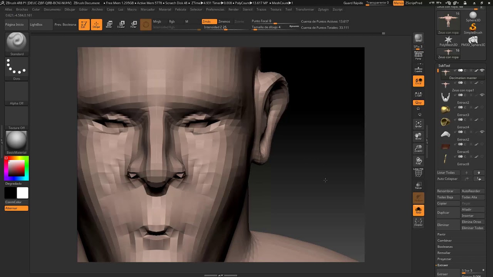
Task: Toggle visibility eye of Extract4 subtool
Action: [x=482, y=120]
